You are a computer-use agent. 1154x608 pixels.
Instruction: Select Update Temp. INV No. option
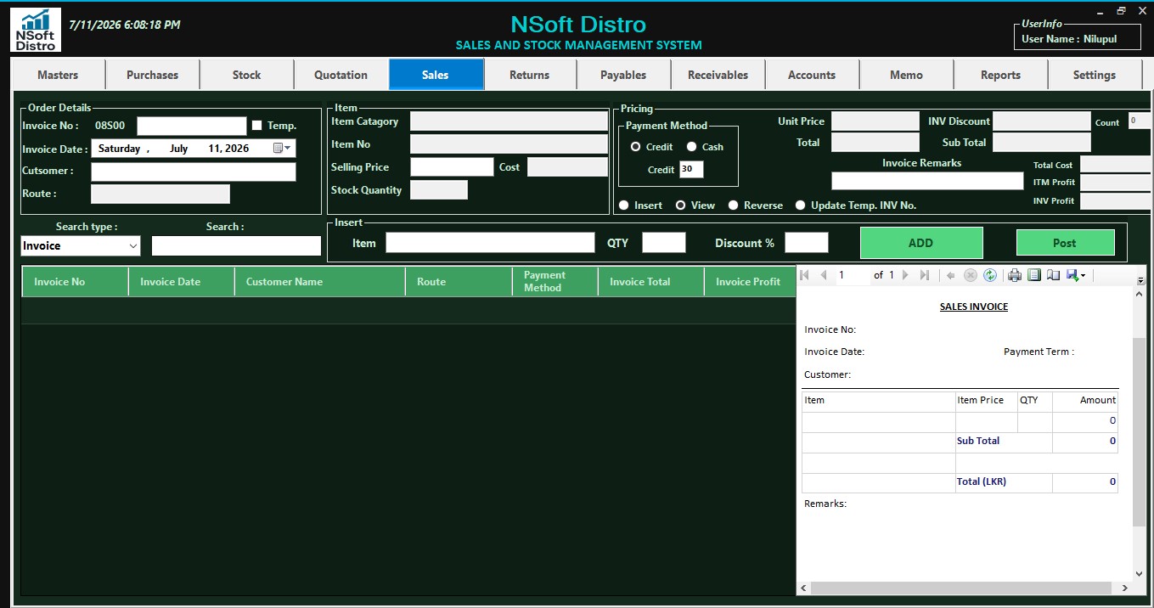pyautogui.click(x=800, y=205)
